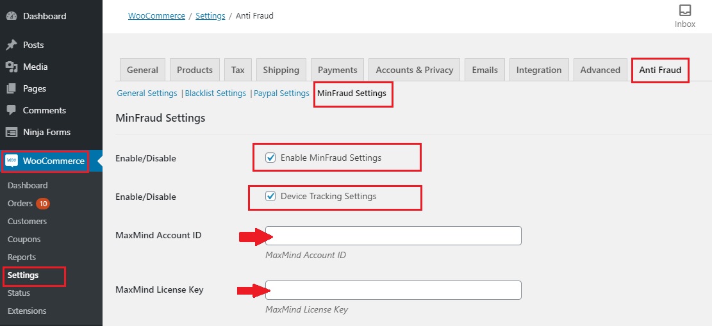The image size is (712, 326).
Task: Go to the Emails tab
Action: (485, 70)
